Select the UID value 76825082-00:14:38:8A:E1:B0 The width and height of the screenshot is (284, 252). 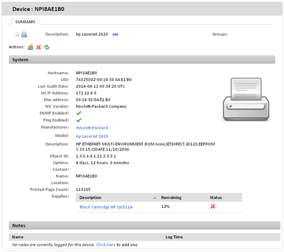tap(104, 80)
